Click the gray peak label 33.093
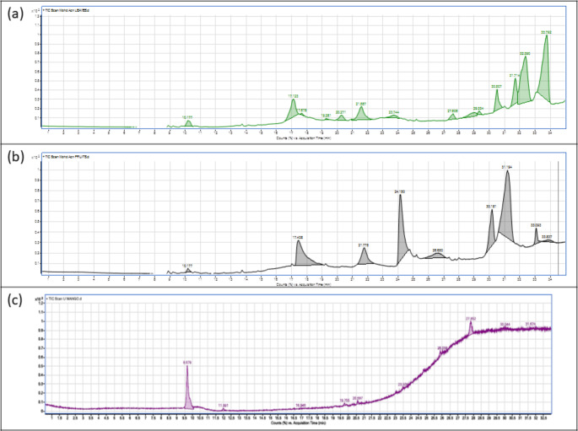 536,225
